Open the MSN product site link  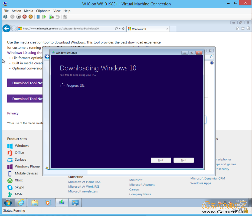[19, 194]
